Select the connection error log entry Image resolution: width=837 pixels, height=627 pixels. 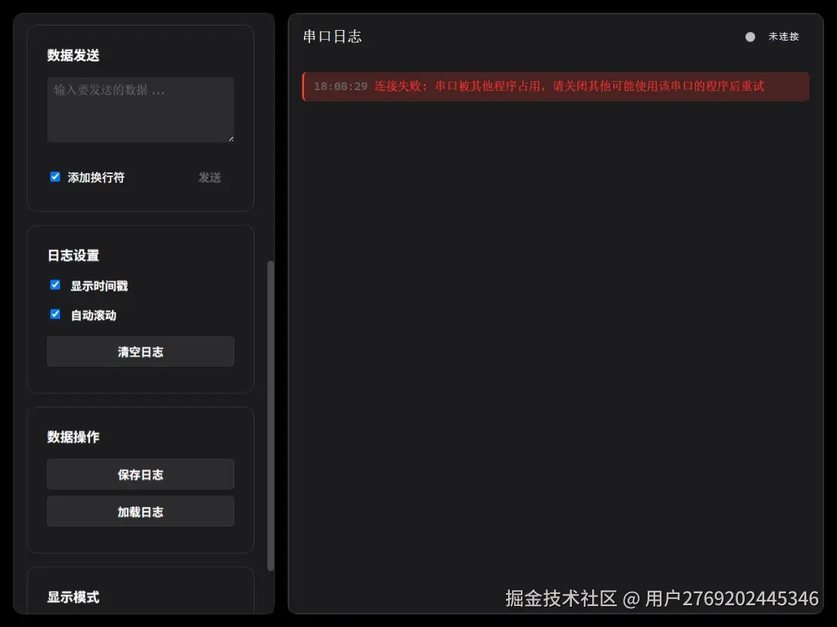point(555,86)
